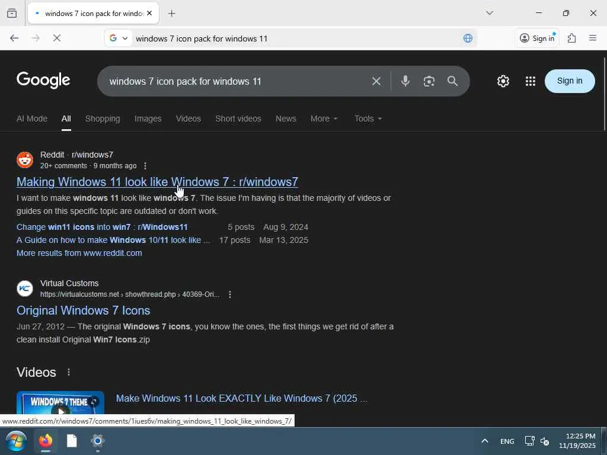The width and height of the screenshot is (607, 455).
Task: Click the Reddit · r/windows7 source name
Action: click(76, 155)
